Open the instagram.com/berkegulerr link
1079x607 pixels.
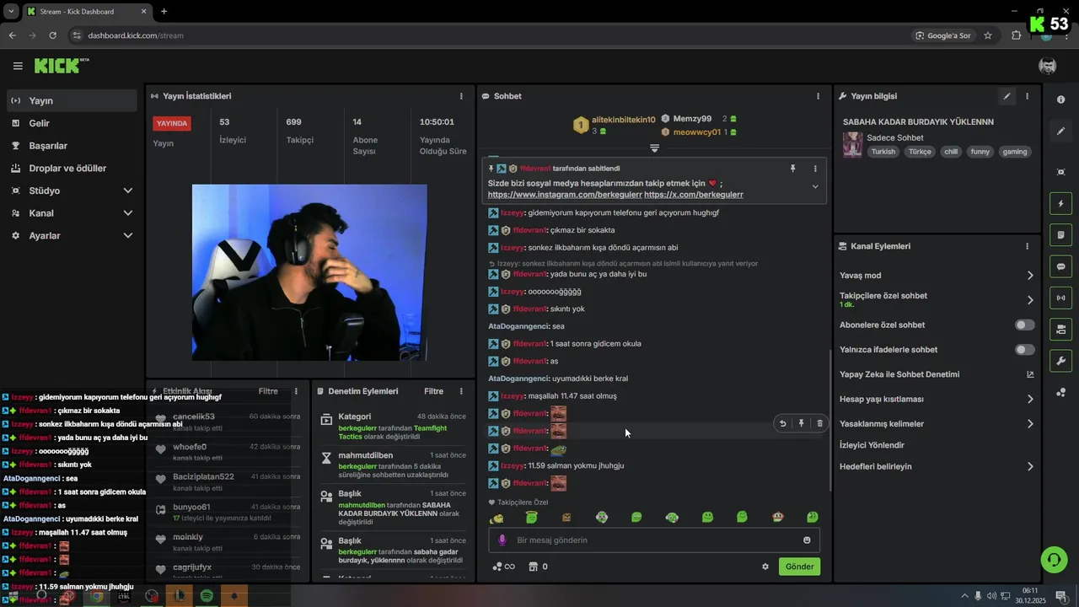click(x=564, y=195)
